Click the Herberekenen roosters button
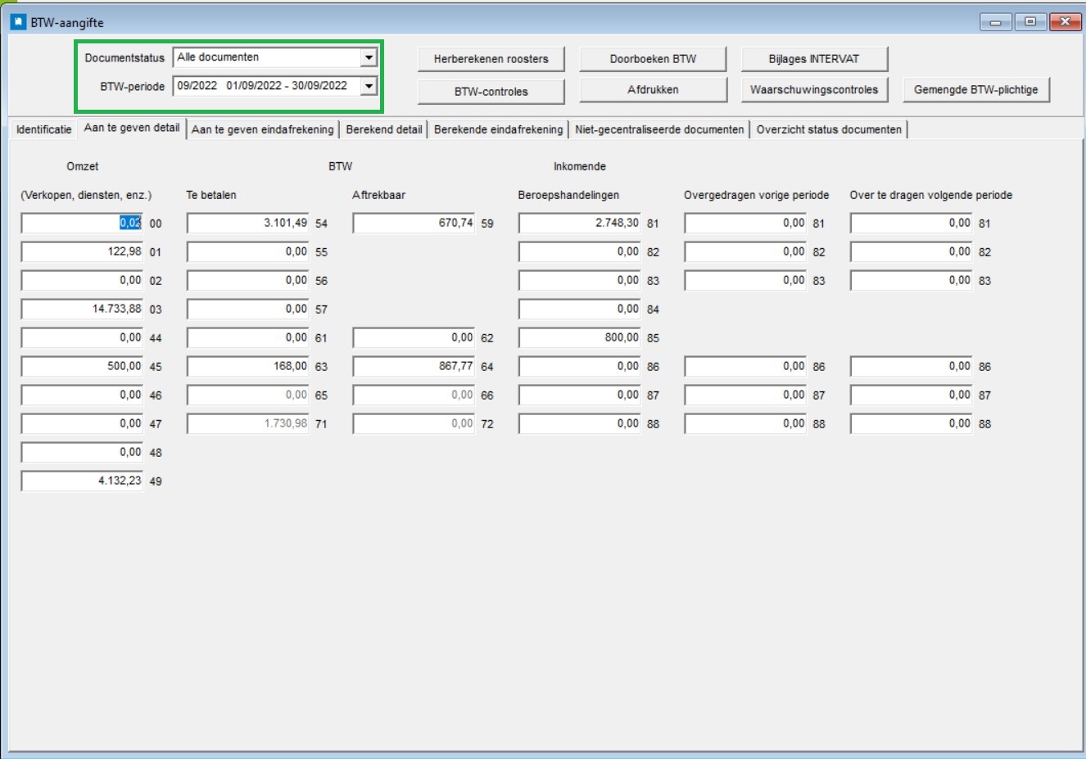Viewport: 1086px width, 759px height. click(491, 59)
